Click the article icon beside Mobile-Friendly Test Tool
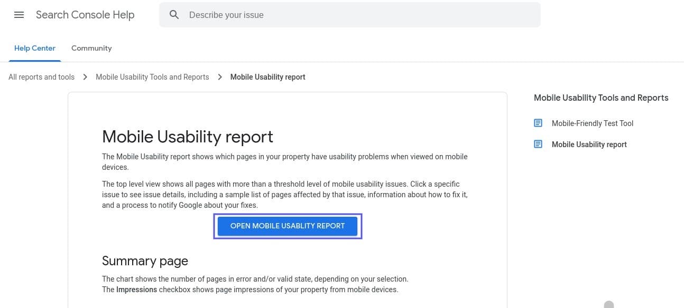This screenshot has height=308, width=684. coord(538,123)
